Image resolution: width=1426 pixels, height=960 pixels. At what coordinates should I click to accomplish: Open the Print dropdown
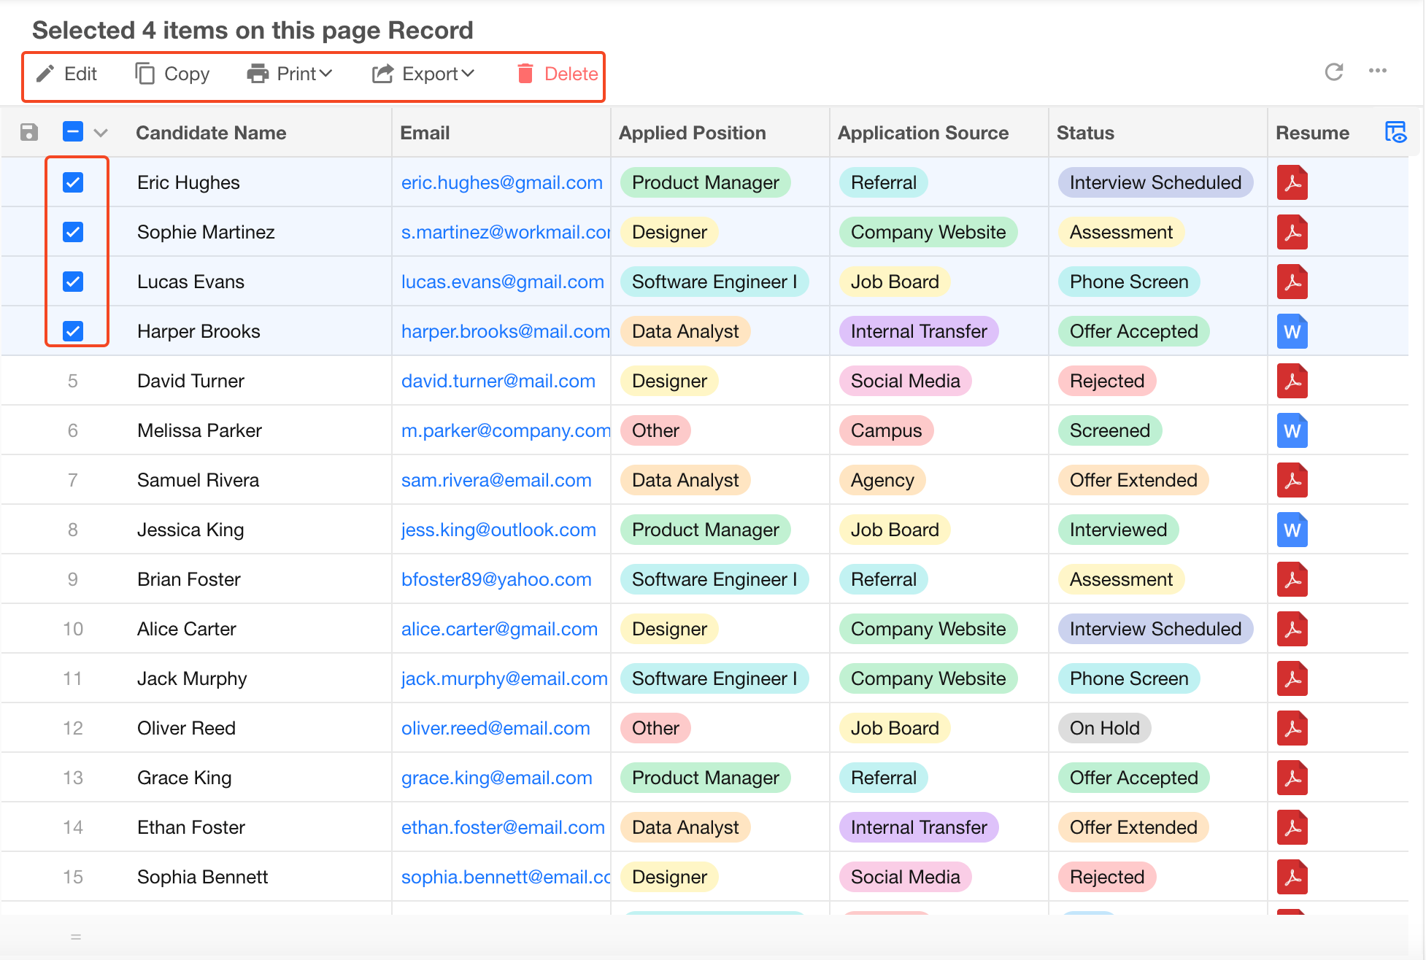tap(290, 74)
